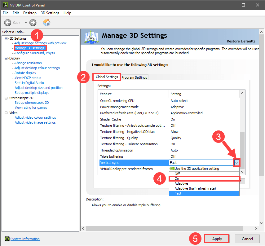Click the Setting column header
The width and height of the screenshot is (265, 246).
204,94
